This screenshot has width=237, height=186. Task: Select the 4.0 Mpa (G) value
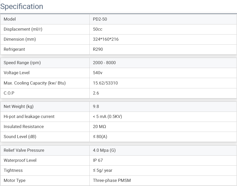tap(104, 150)
